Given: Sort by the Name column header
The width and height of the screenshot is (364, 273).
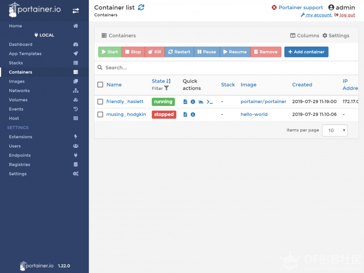Looking at the screenshot, I should coord(114,85).
